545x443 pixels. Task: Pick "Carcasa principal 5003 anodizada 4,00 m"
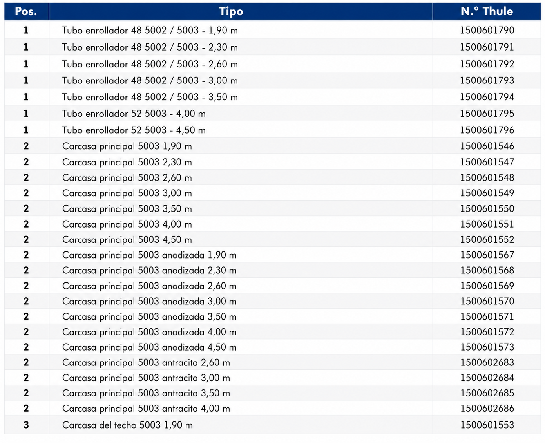click(x=149, y=332)
